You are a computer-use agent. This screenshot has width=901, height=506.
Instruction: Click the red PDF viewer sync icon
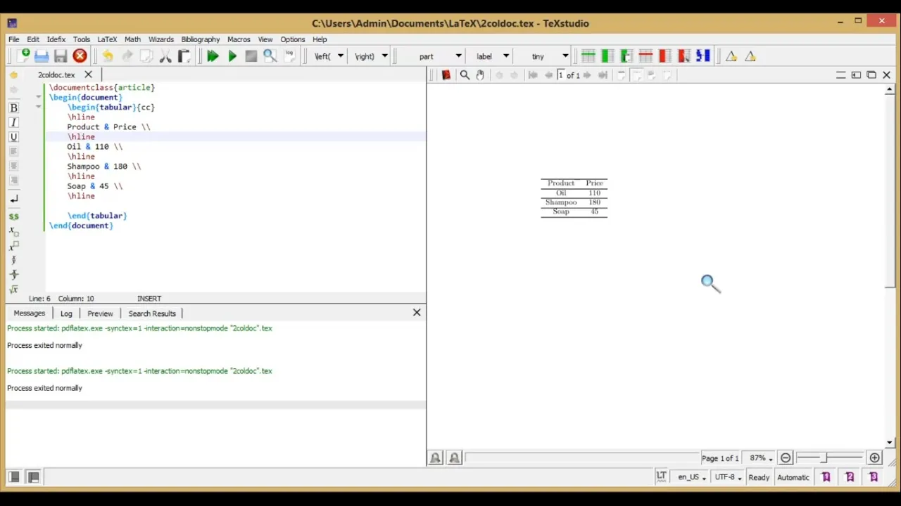(446, 75)
